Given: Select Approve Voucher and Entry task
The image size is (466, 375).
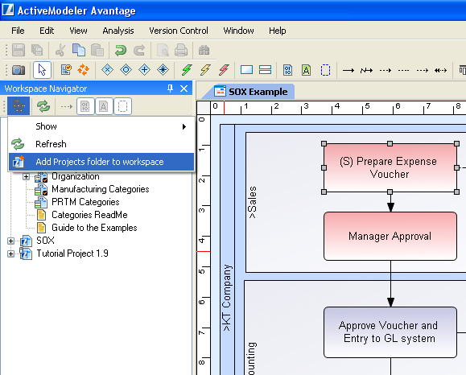Looking at the screenshot, I should tap(390, 332).
